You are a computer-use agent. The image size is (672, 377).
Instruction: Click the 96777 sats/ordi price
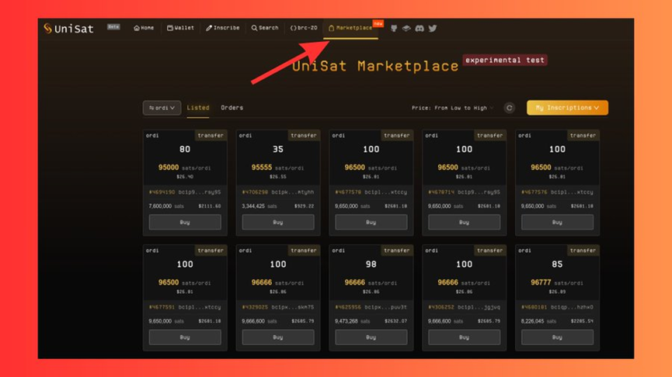click(557, 282)
